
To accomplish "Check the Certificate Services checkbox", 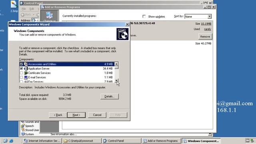I will [x=21, y=73].
